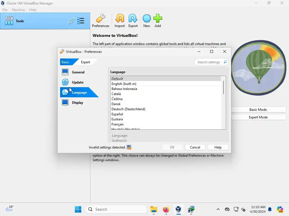Viewport: 289px width, 216px height.
Task: Click the Invalid settings detected warning icon
Action: point(129,147)
